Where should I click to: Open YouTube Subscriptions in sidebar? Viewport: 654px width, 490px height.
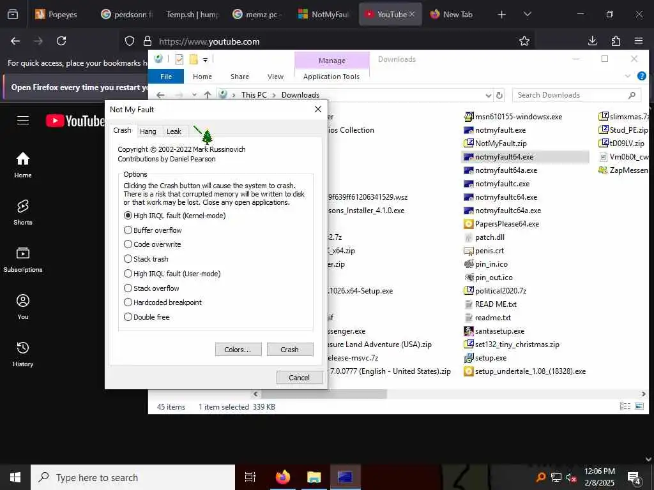(23, 260)
